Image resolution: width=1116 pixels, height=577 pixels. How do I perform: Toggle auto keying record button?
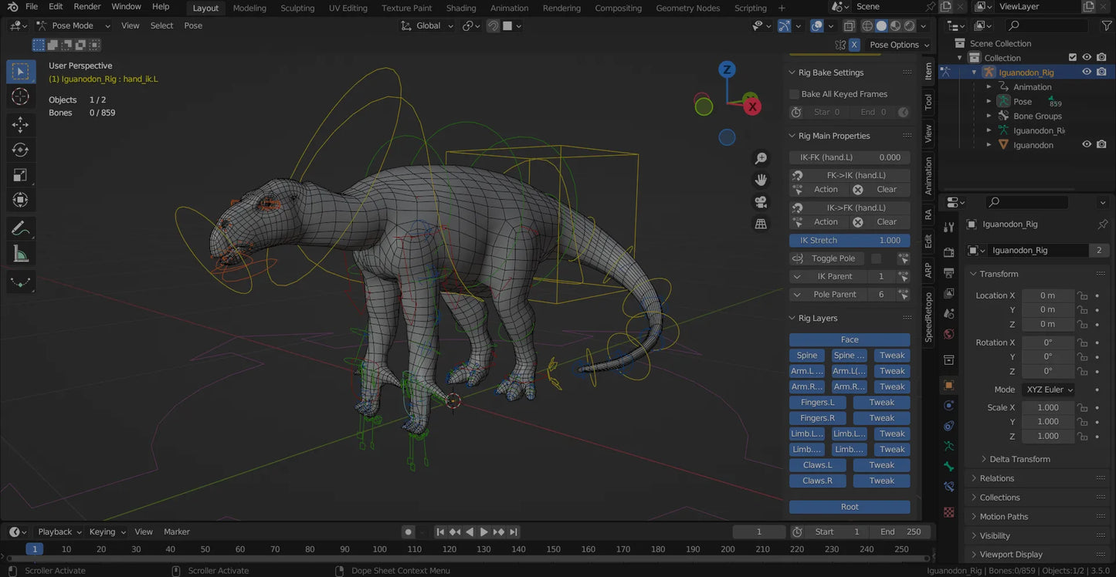coord(409,532)
